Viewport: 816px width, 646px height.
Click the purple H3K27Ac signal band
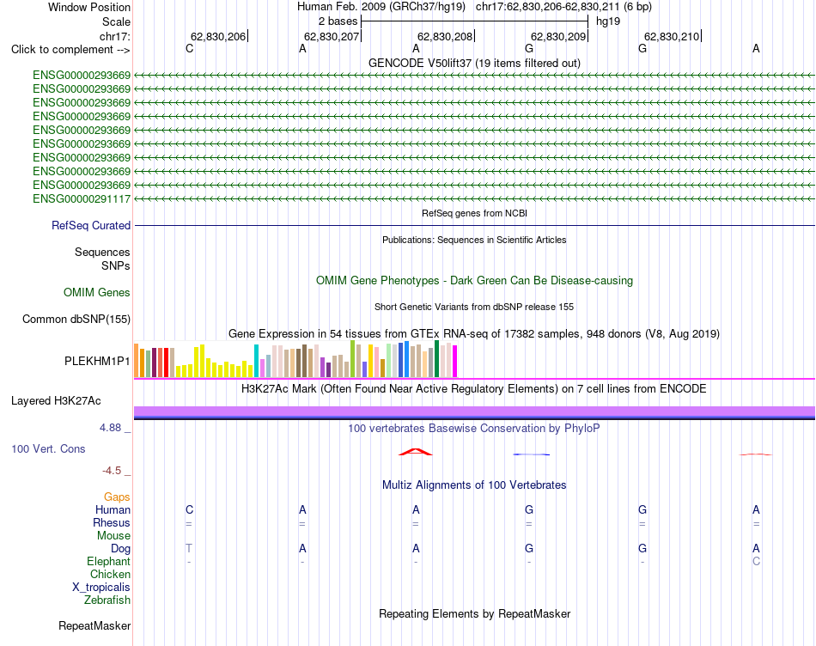(474, 411)
